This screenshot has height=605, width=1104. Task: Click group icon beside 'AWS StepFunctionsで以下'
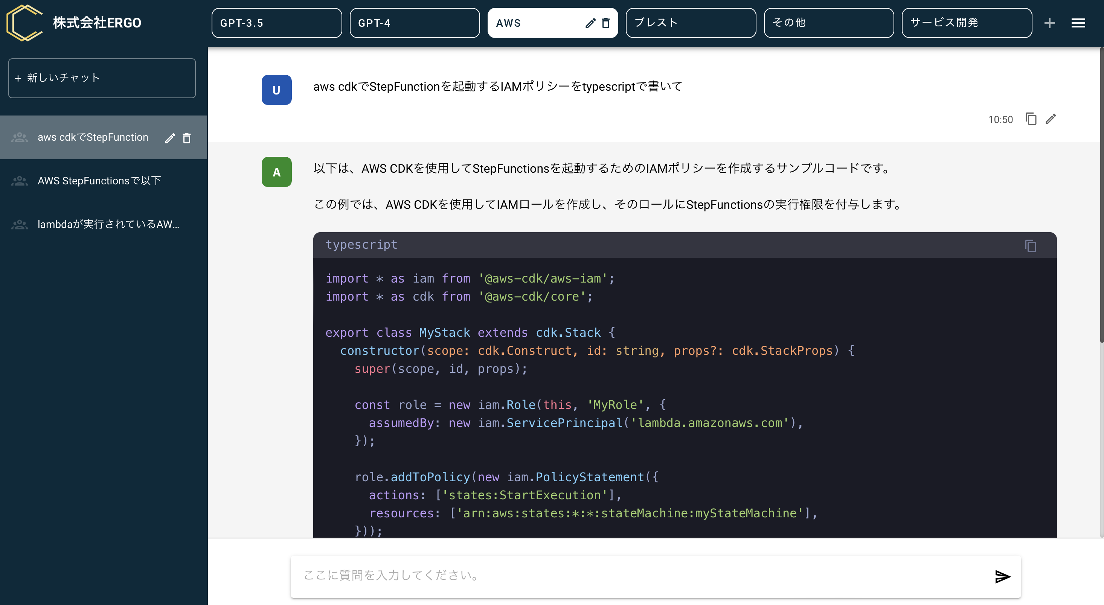19,181
